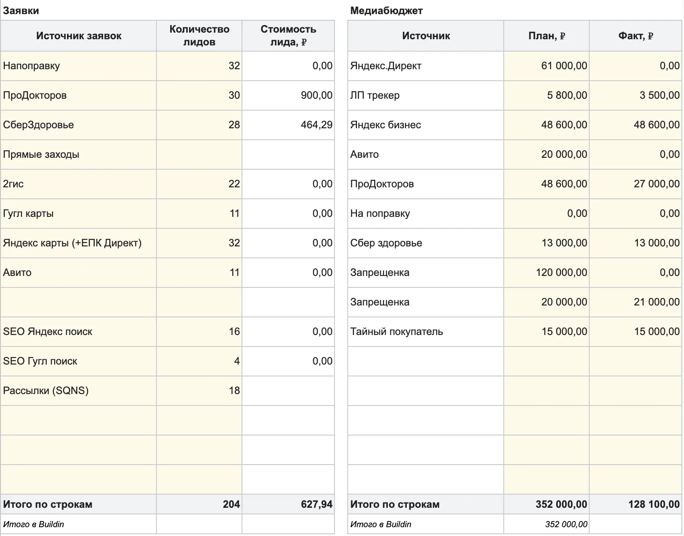This screenshot has height=536, width=684.
Task: Click the "Стоимость лида, ₽" header cell
Action: point(288,36)
